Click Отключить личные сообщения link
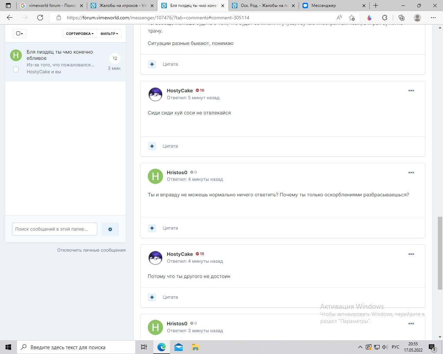Viewport: 443px width, 354px height. 91,250
